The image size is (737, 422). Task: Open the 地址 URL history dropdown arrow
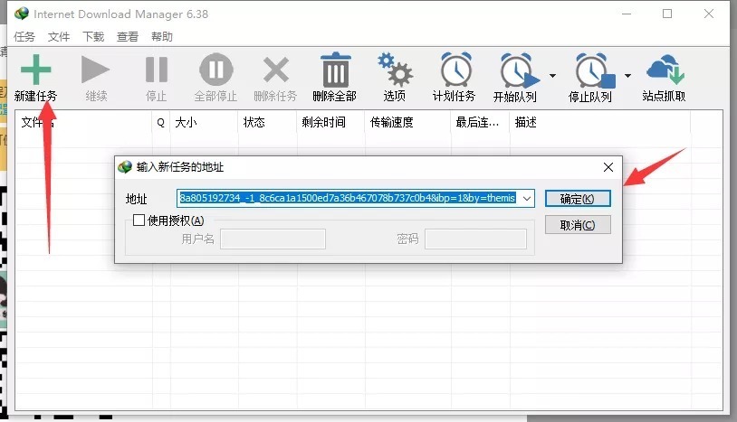527,199
